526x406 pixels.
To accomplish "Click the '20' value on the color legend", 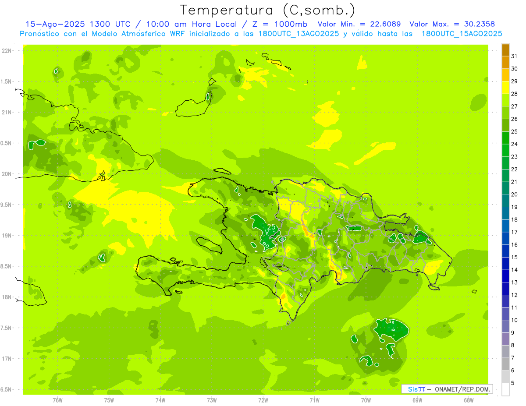I will [x=515, y=194].
